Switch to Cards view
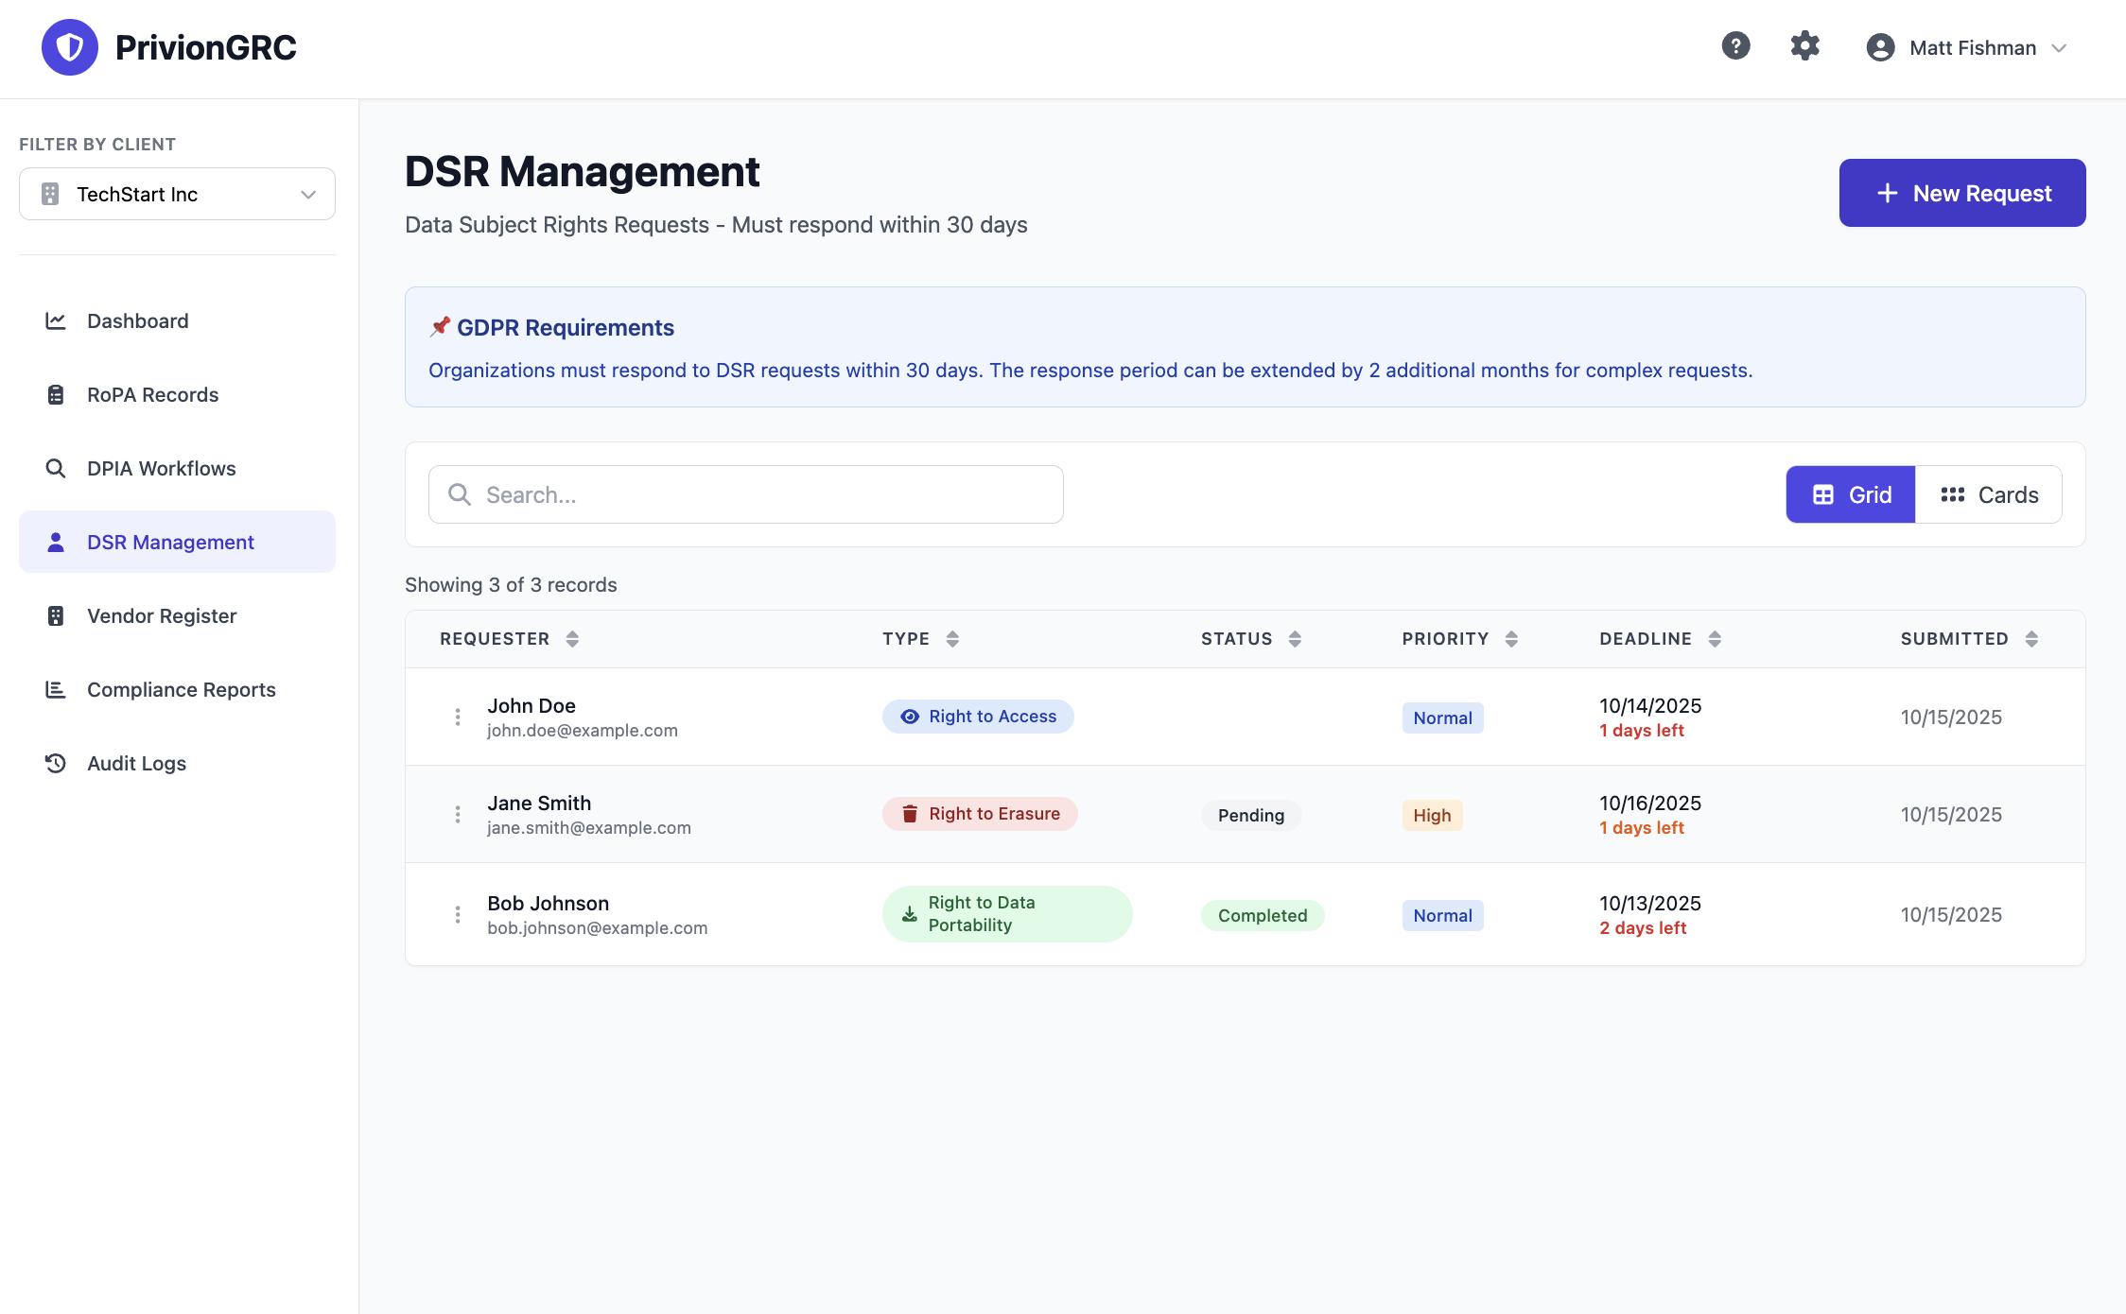Screen dimensions: 2126x1314 1989,495
